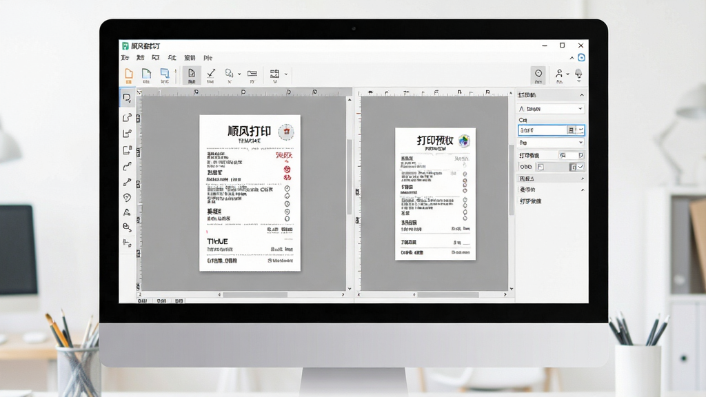The height and width of the screenshot is (397, 706).
Task: Click the lightbulb icon at the toolbar's right end
Action: [x=578, y=74]
